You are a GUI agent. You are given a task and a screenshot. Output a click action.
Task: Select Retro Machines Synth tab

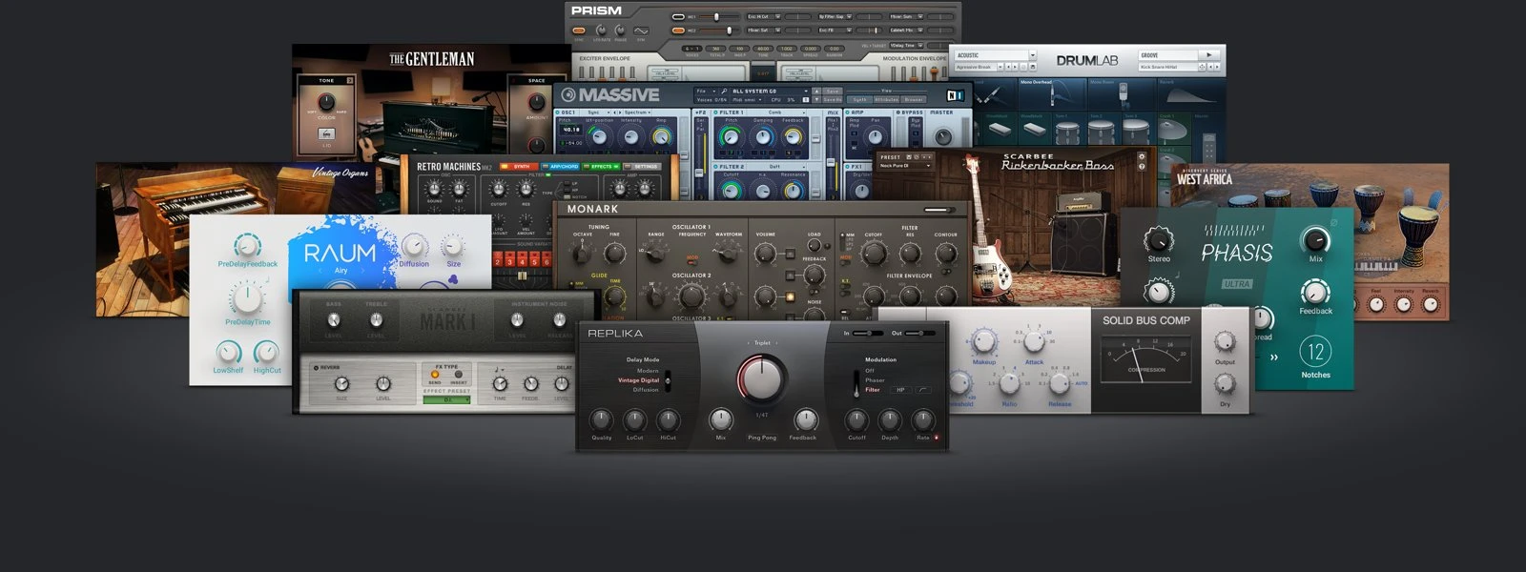pyautogui.click(x=521, y=167)
